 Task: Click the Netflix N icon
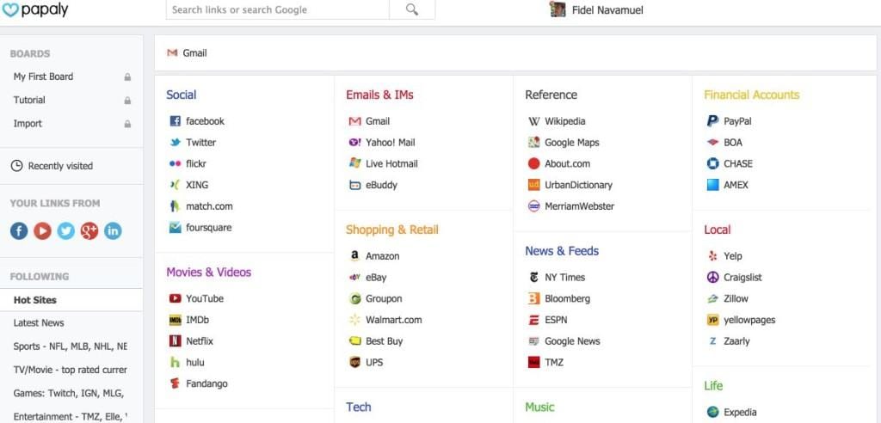click(x=176, y=341)
